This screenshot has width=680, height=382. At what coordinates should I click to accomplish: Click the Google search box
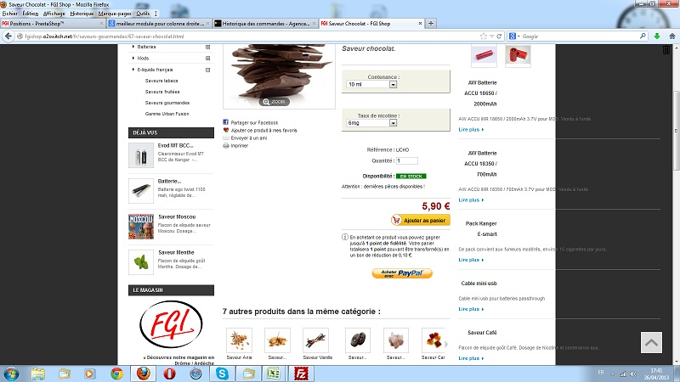coord(577,37)
